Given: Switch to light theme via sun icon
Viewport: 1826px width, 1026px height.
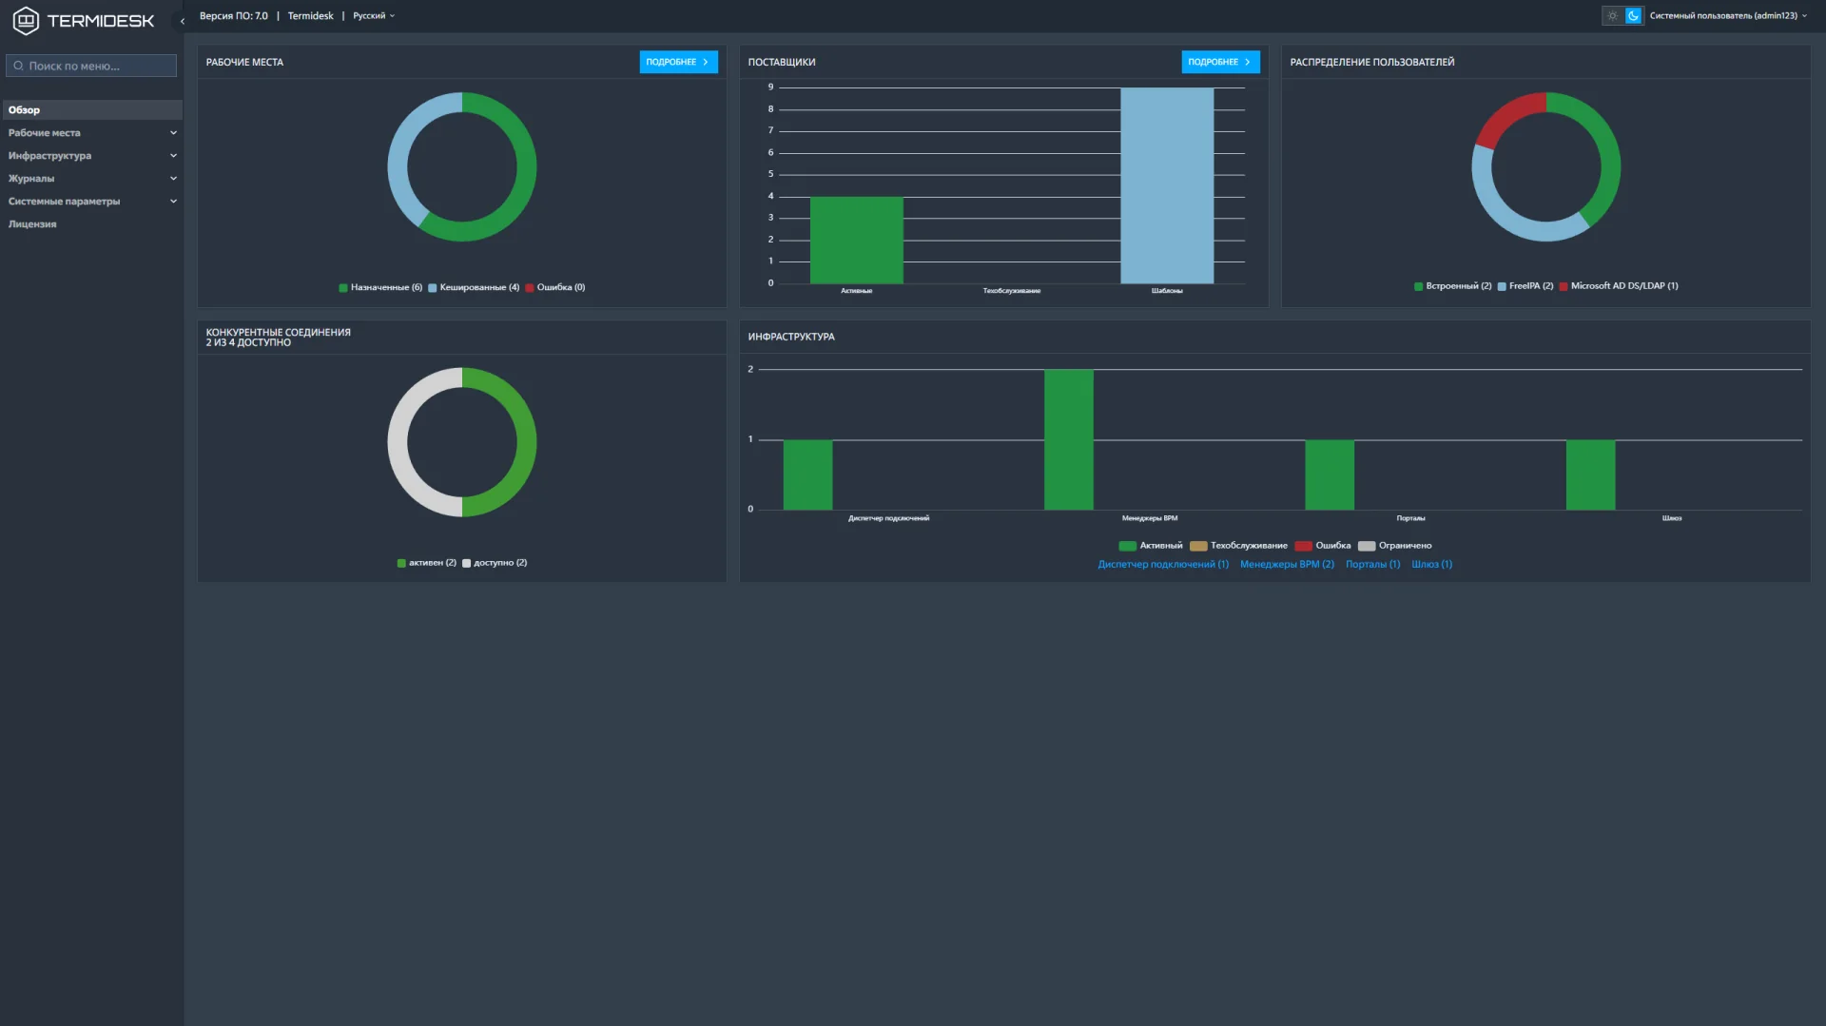Looking at the screenshot, I should 1612,15.
